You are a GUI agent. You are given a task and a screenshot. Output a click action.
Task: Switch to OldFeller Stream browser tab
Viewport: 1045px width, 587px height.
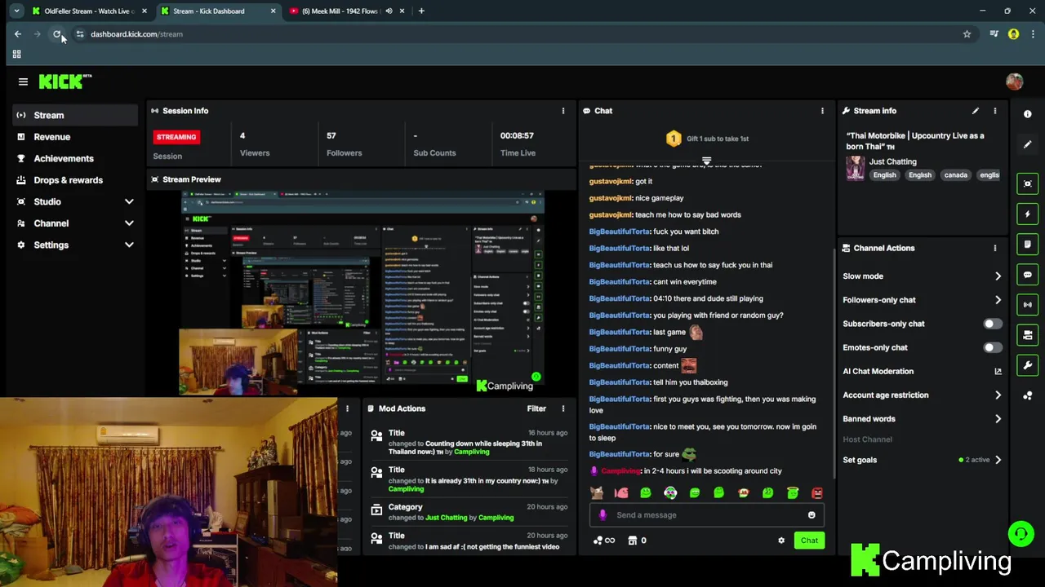point(88,11)
